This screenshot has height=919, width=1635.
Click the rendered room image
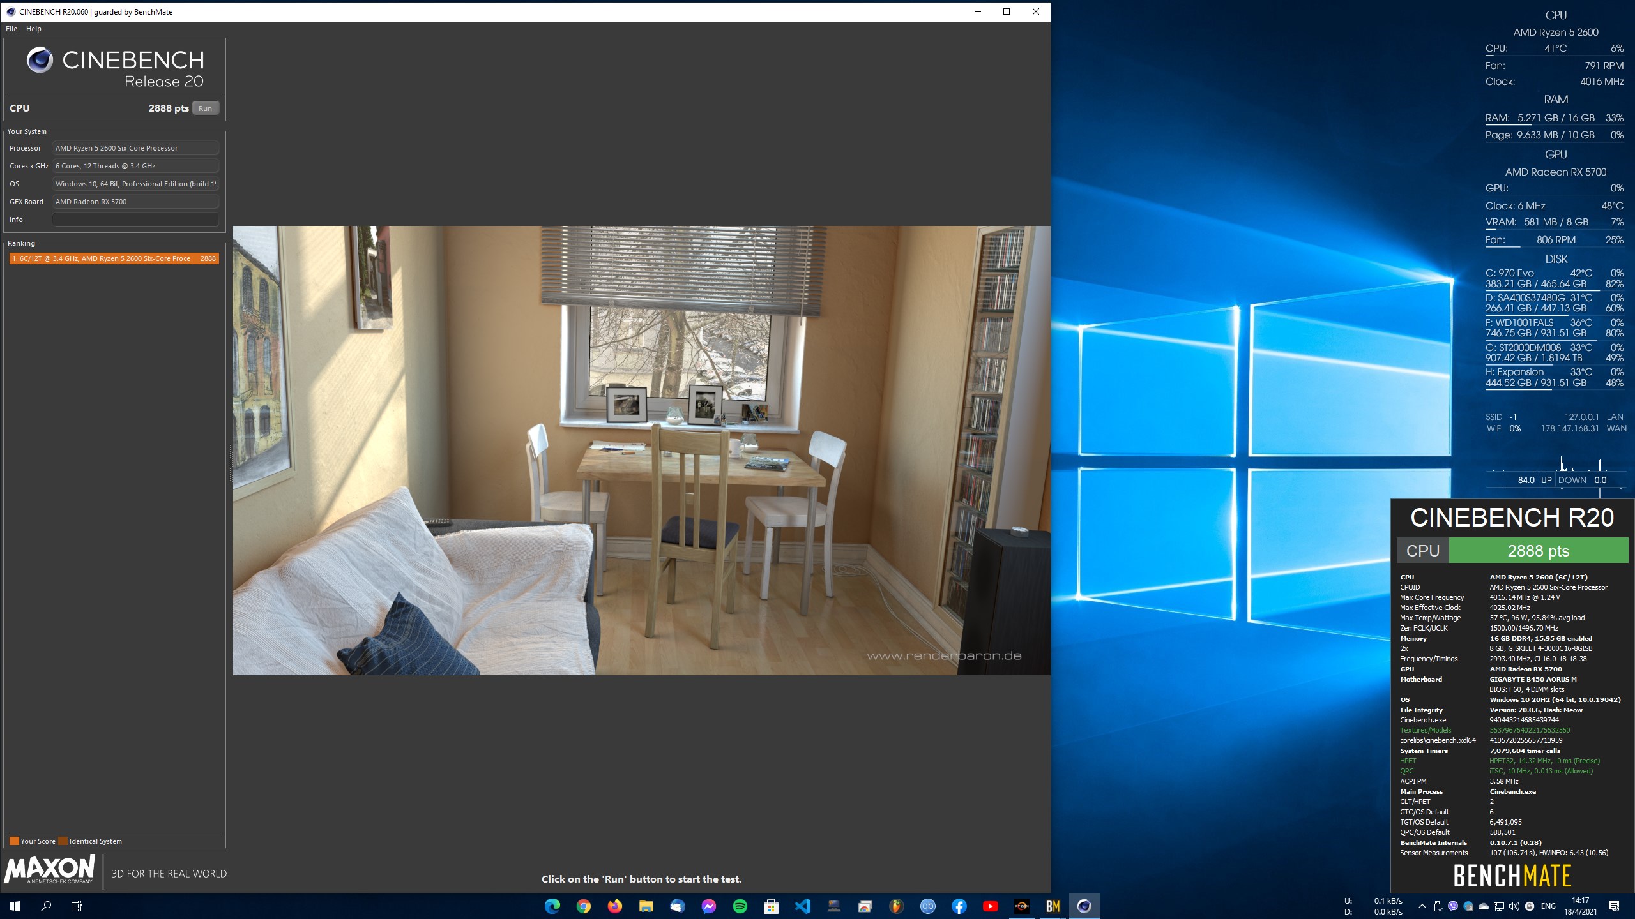[x=641, y=451]
